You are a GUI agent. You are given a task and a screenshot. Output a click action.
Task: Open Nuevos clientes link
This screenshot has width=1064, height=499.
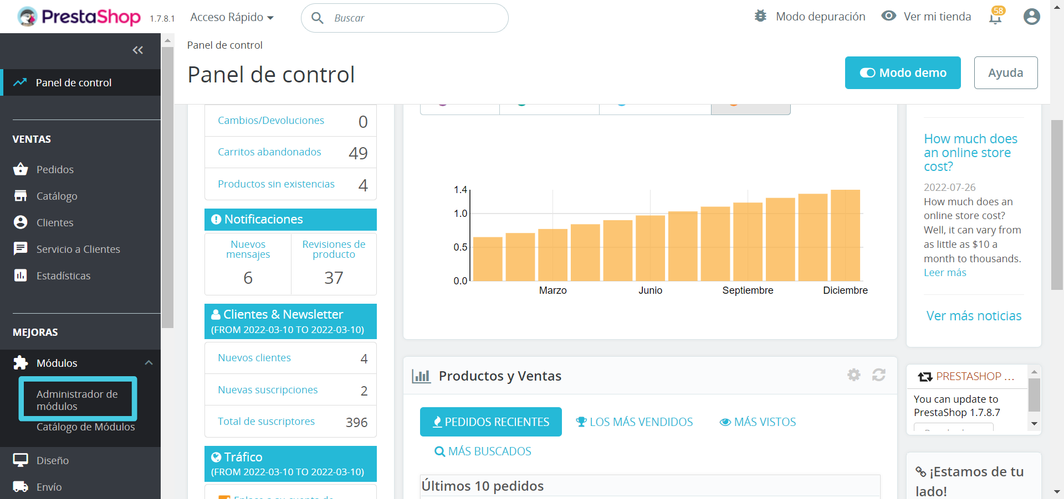coord(254,357)
